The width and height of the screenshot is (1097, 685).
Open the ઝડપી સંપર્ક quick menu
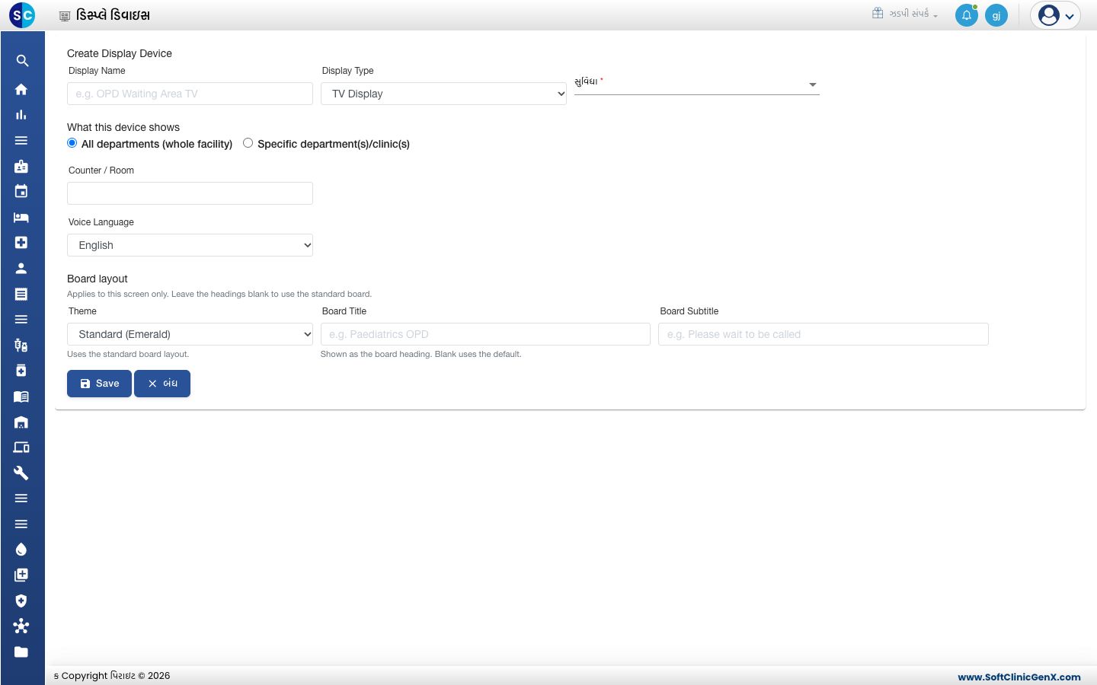pos(905,14)
